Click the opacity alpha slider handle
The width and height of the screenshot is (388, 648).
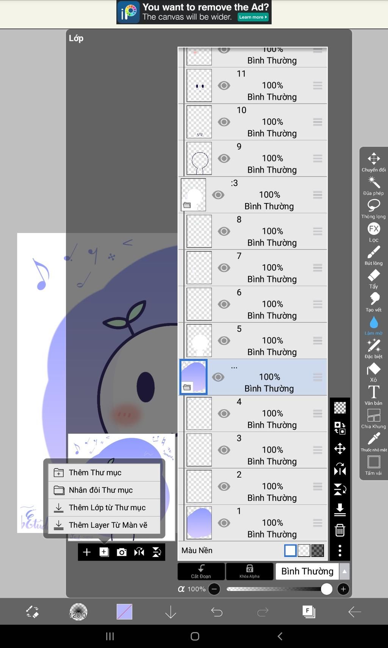click(327, 589)
